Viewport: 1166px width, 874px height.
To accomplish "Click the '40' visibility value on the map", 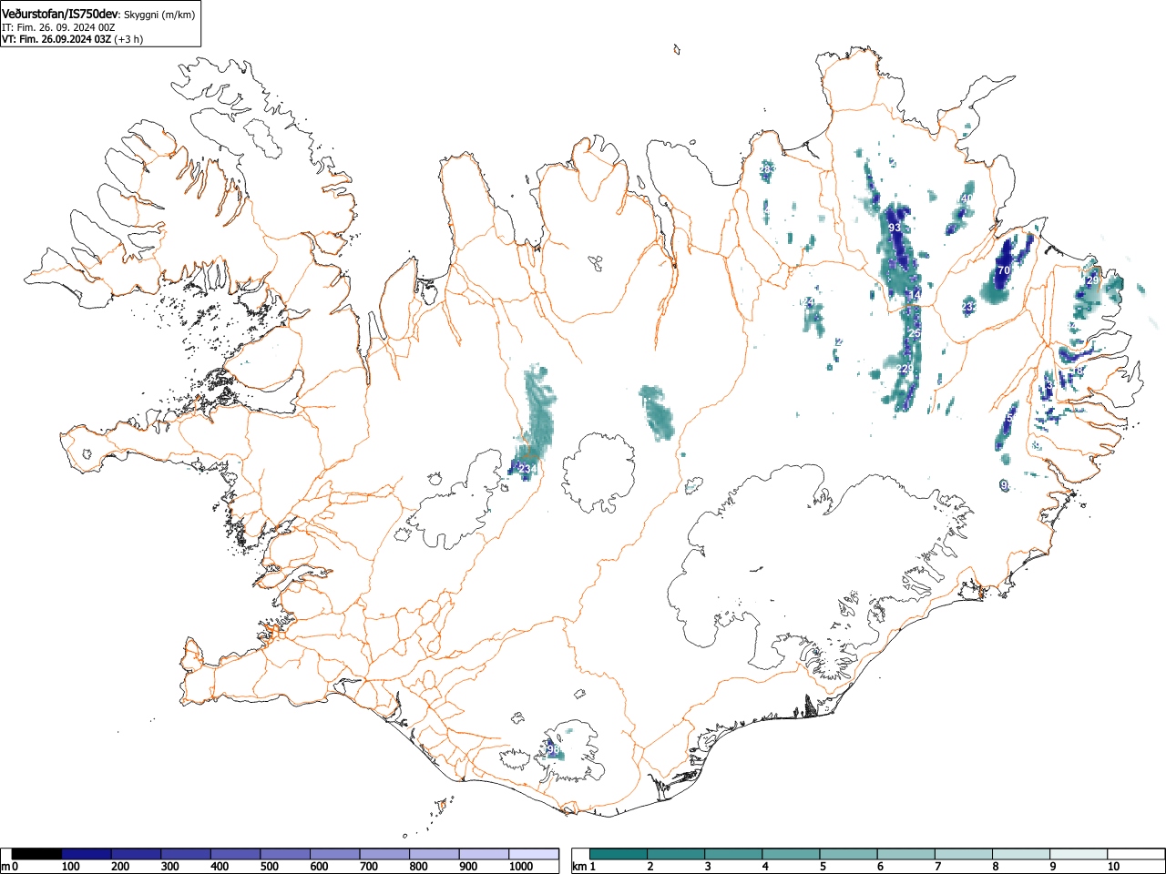I will [x=967, y=198].
